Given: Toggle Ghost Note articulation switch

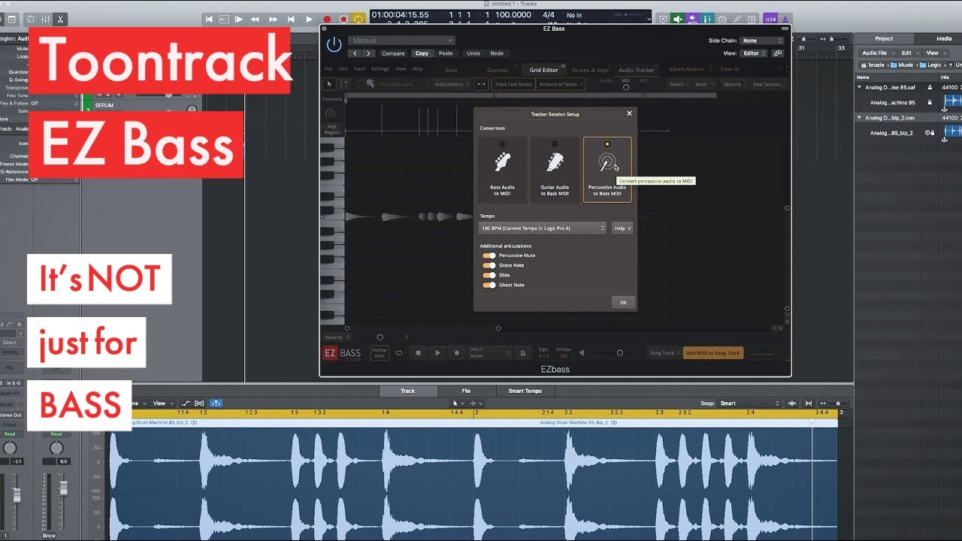Looking at the screenshot, I should pyautogui.click(x=489, y=285).
